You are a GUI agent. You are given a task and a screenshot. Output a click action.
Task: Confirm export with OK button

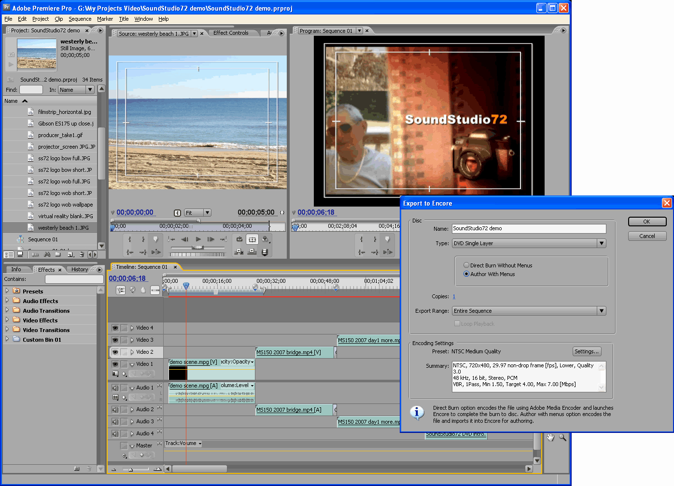pyautogui.click(x=647, y=222)
